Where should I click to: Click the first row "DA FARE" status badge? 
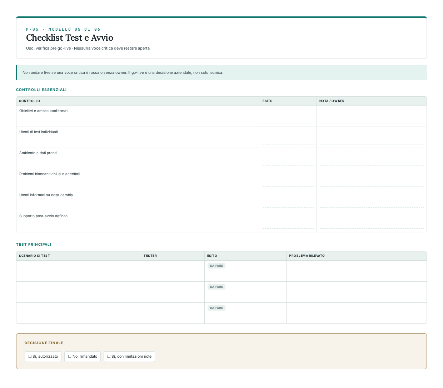(x=216, y=266)
